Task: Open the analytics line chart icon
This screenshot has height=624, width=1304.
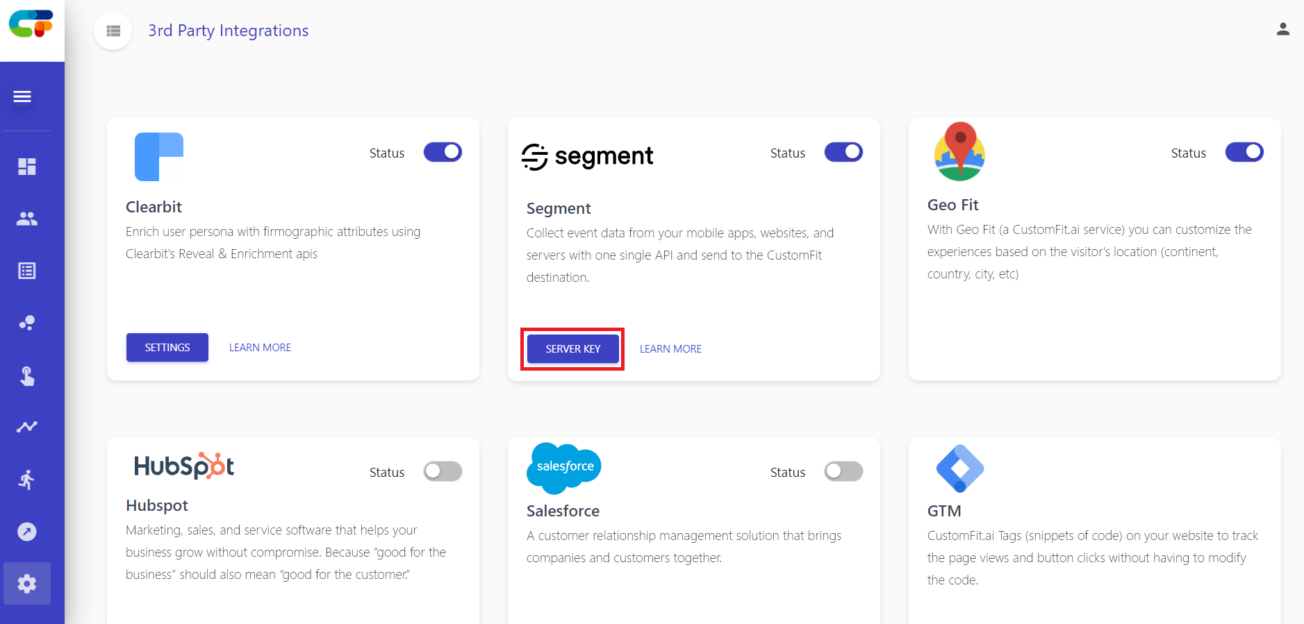Action: pos(27,427)
